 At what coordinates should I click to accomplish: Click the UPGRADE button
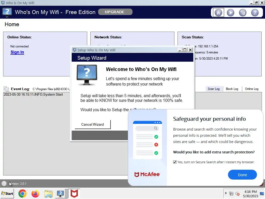click(115, 12)
